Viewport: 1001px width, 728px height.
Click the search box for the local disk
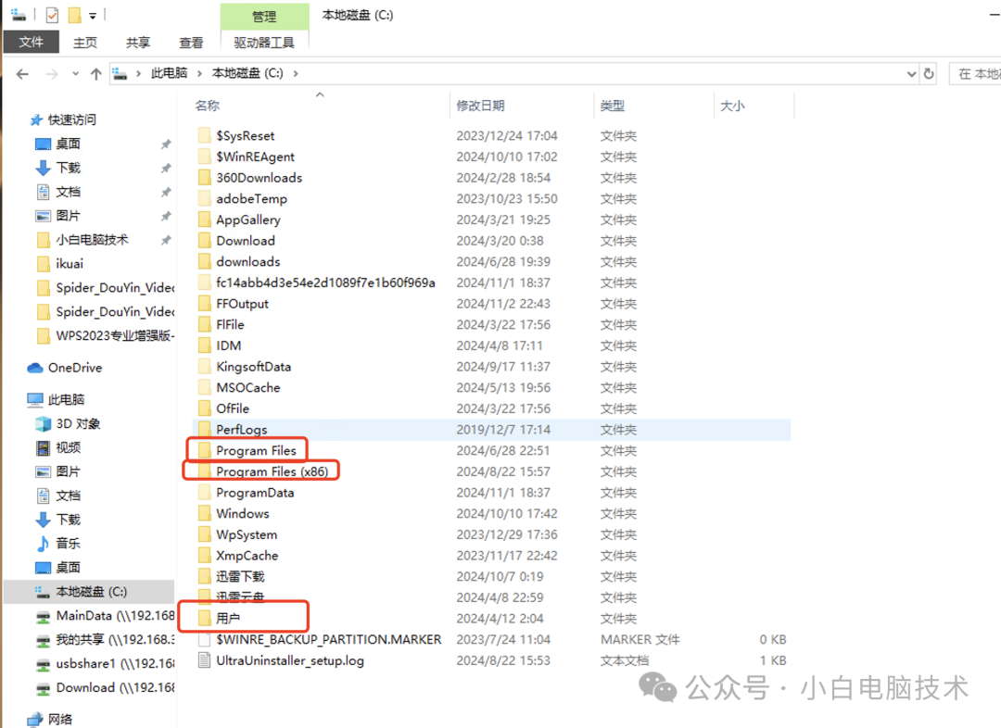tap(975, 74)
